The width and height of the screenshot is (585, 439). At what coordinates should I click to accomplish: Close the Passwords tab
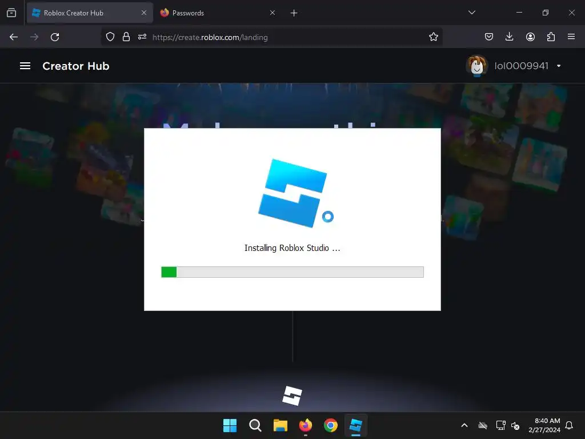(x=273, y=13)
